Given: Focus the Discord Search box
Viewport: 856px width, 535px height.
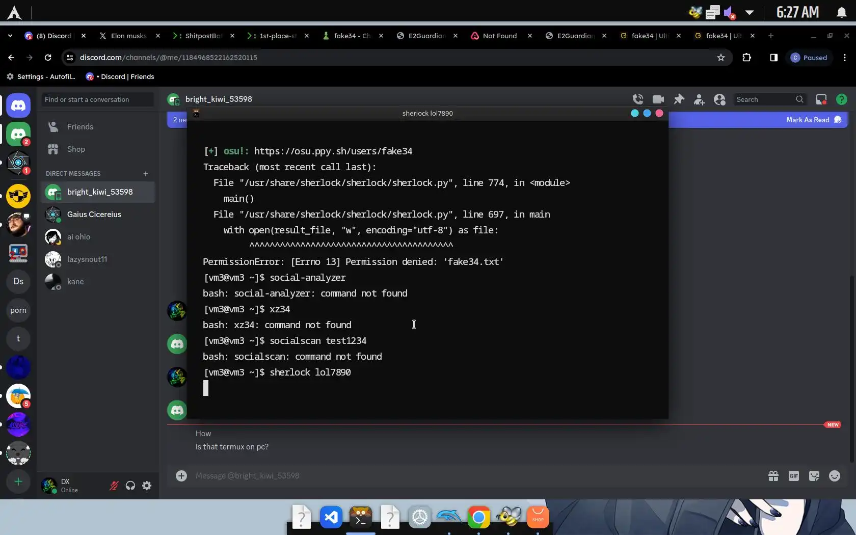Looking at the screenshot, I should 769,99.
